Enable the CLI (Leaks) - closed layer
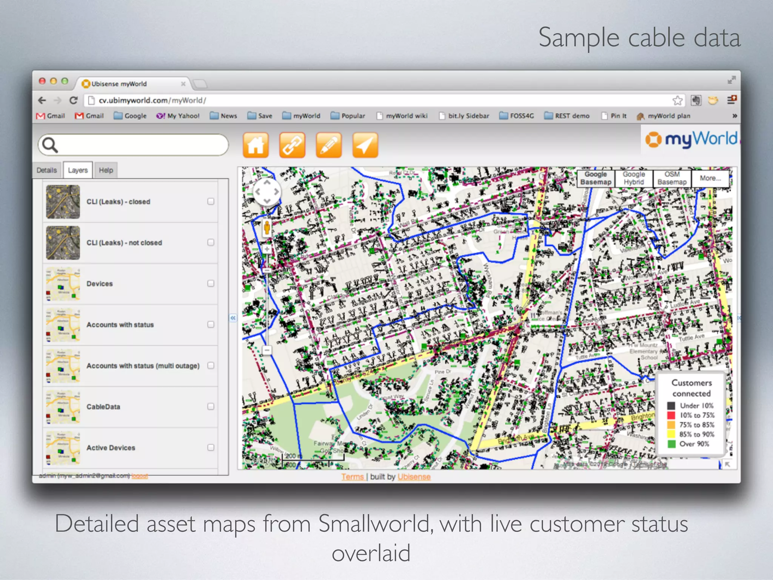 pos(211,201)
